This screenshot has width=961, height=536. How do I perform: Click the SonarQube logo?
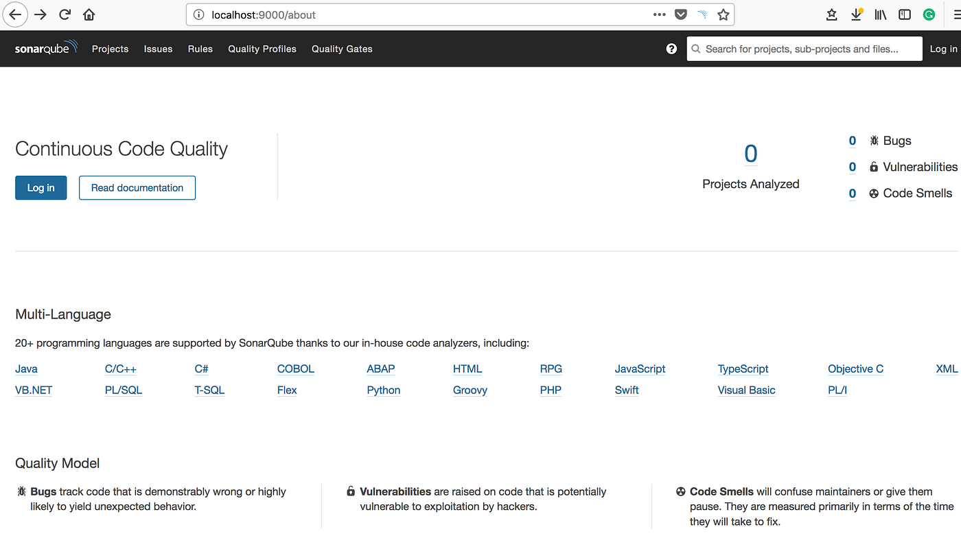[x=46, y=48]
